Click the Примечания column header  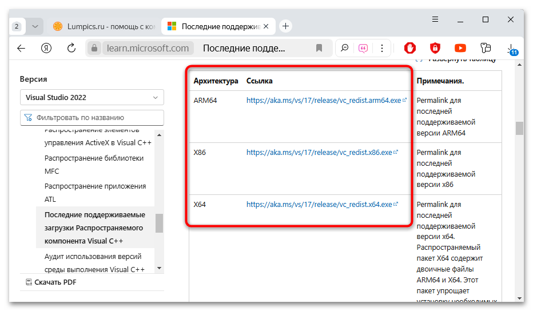tap(440, 81)
